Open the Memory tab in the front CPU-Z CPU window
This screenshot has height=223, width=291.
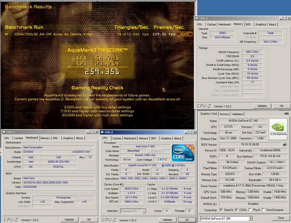(143, 138)
